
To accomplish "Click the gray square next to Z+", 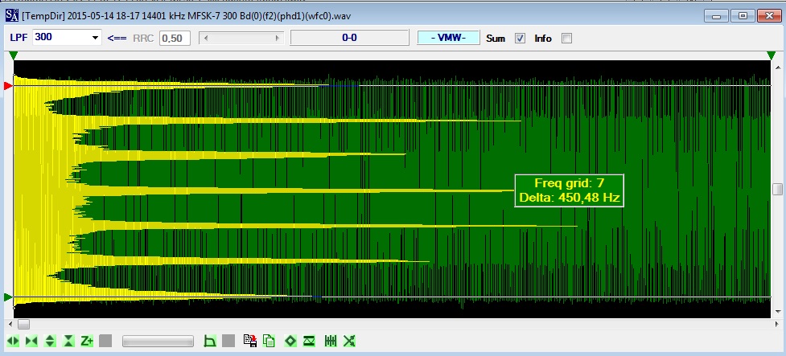I will click(x=105, y=341).
